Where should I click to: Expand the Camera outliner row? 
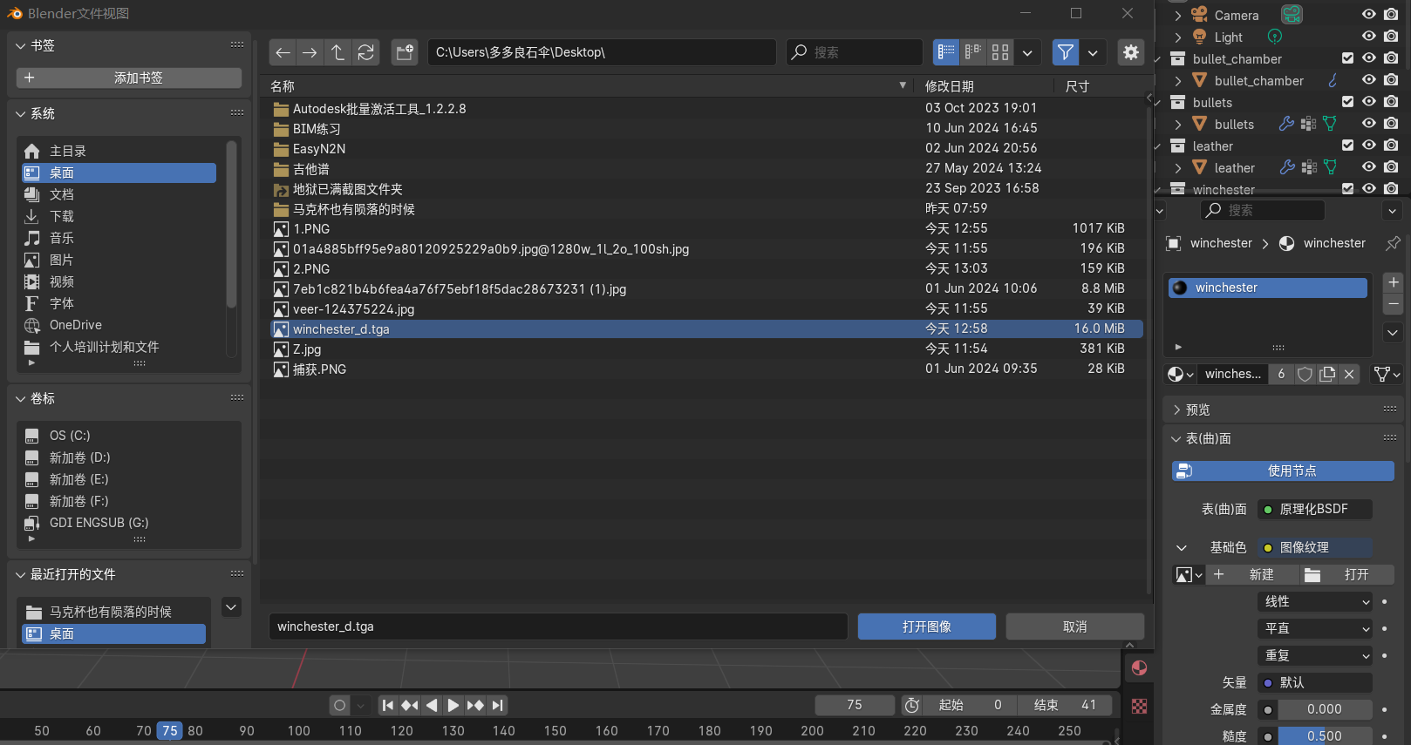coord(1178,16)
